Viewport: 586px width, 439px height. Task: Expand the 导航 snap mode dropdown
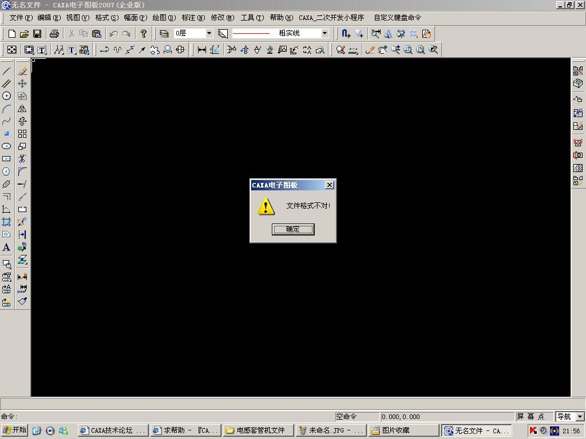580,417
